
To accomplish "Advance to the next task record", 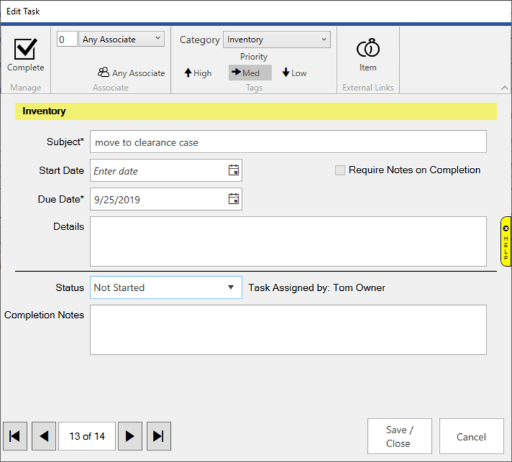I will 130,436.
